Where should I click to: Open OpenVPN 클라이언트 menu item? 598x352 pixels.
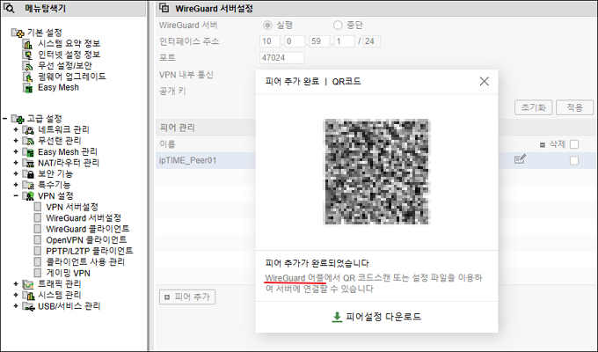click(86, 239)
